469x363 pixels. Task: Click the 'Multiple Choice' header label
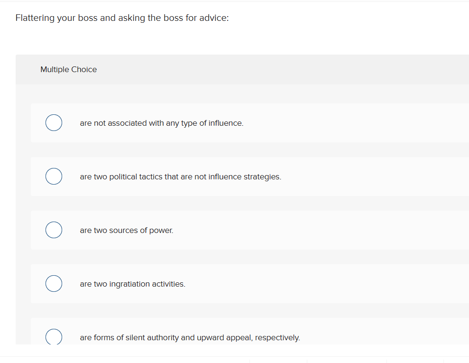[68, 69]
